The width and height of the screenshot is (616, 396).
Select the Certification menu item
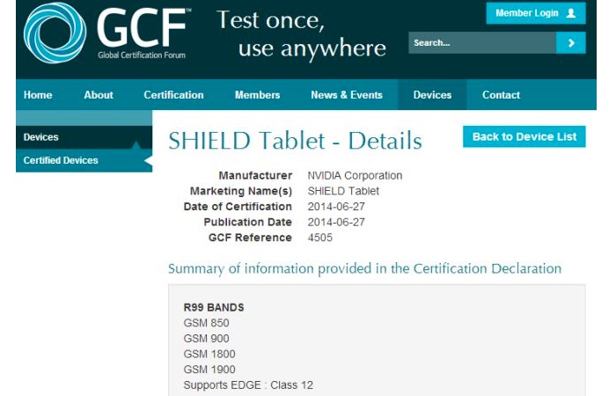click(173, 95)
